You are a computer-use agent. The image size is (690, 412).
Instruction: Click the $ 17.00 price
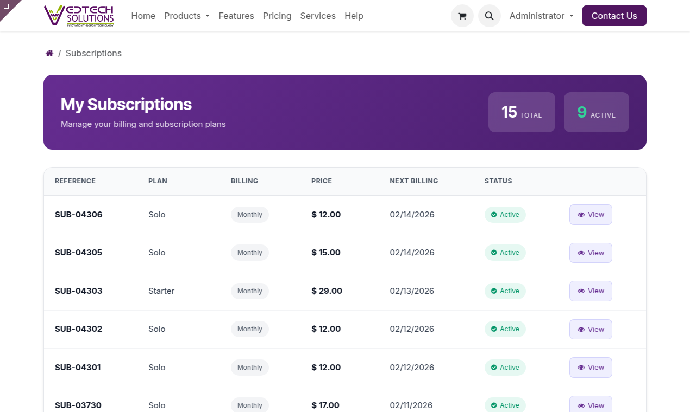[x=325, y=405]
